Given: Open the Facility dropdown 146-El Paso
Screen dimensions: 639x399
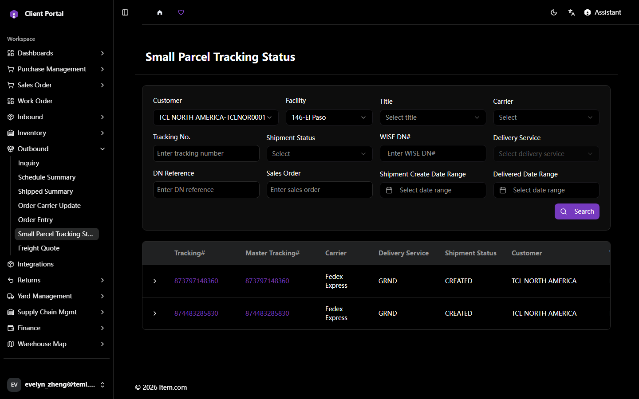Looking at the screenshot, I should pos(329,117).
